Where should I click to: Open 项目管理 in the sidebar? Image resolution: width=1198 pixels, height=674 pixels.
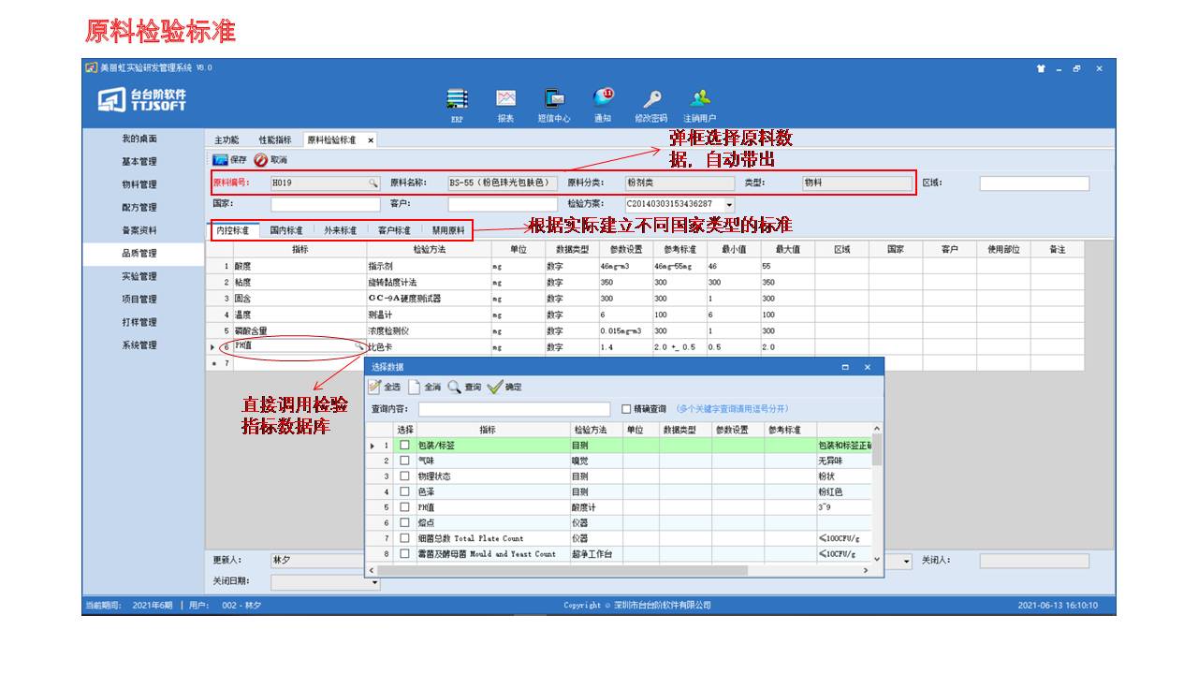coord(139,300)
